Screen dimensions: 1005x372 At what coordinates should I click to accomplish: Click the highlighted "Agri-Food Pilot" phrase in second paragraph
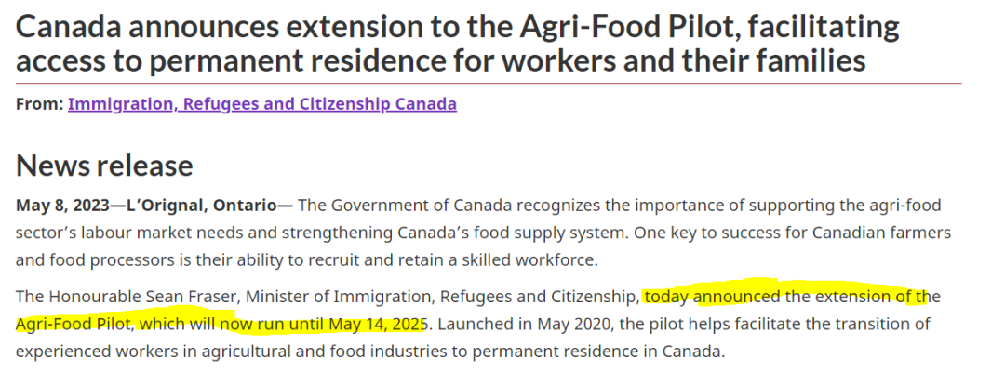[75, 324]
